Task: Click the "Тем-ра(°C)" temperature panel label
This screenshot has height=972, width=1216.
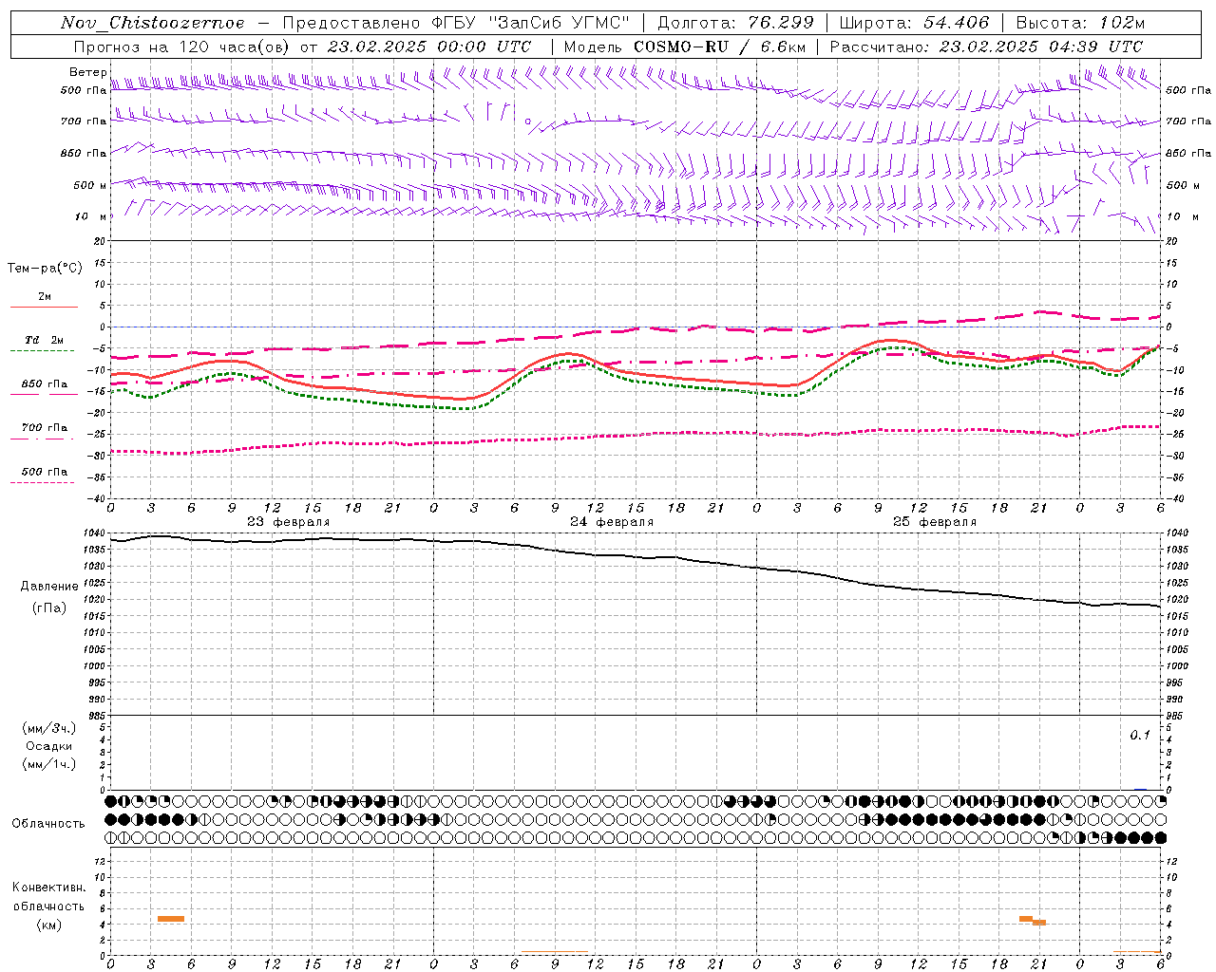Action: click(x=45, y=269)
